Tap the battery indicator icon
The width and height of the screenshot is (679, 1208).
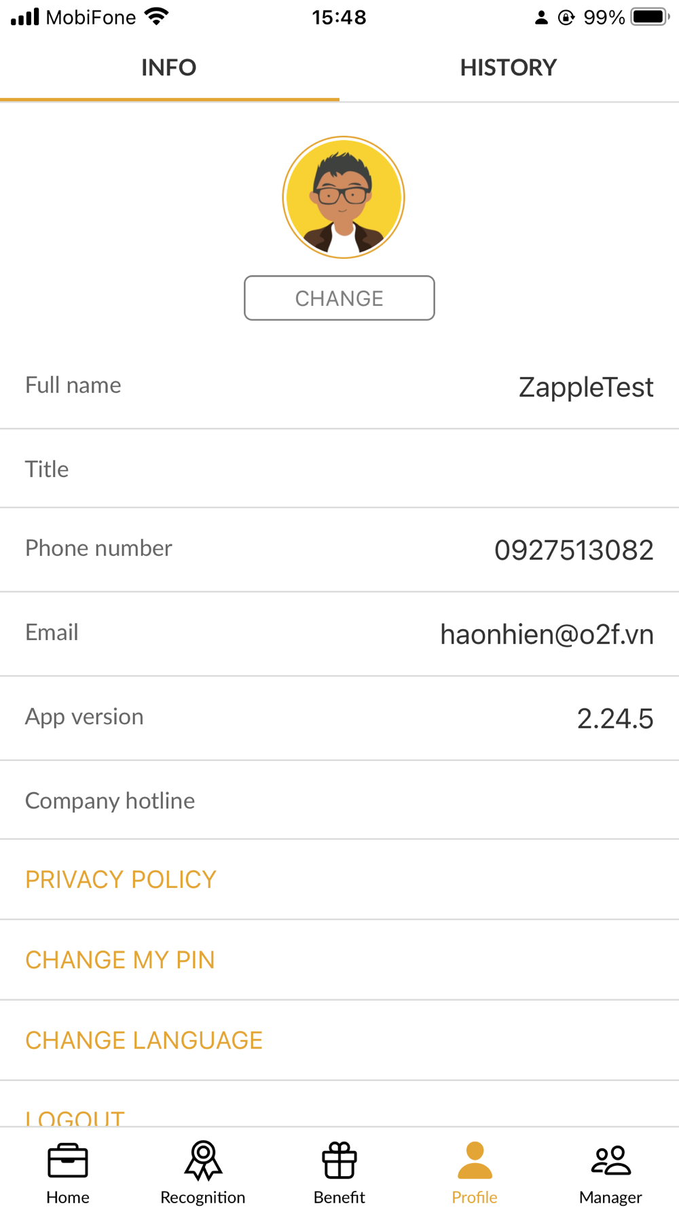pos(650,16)
